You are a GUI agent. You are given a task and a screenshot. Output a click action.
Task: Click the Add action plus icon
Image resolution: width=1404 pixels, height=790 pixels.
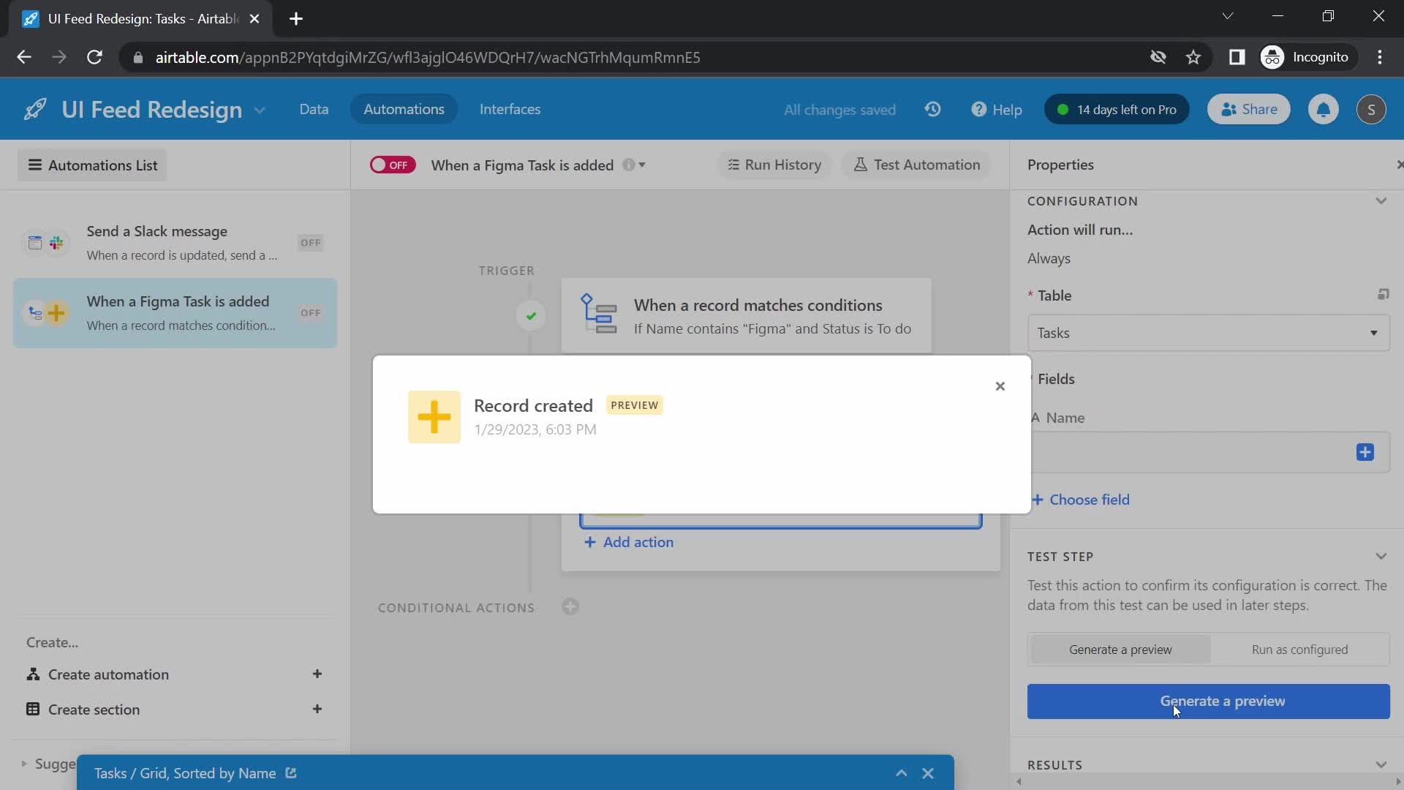(x=591, y=542)
